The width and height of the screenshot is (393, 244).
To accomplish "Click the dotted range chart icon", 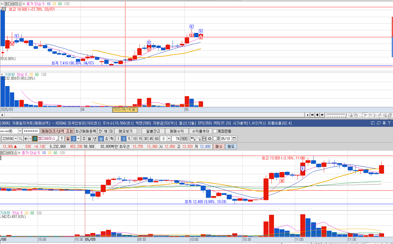I will [x=360, y=115].
